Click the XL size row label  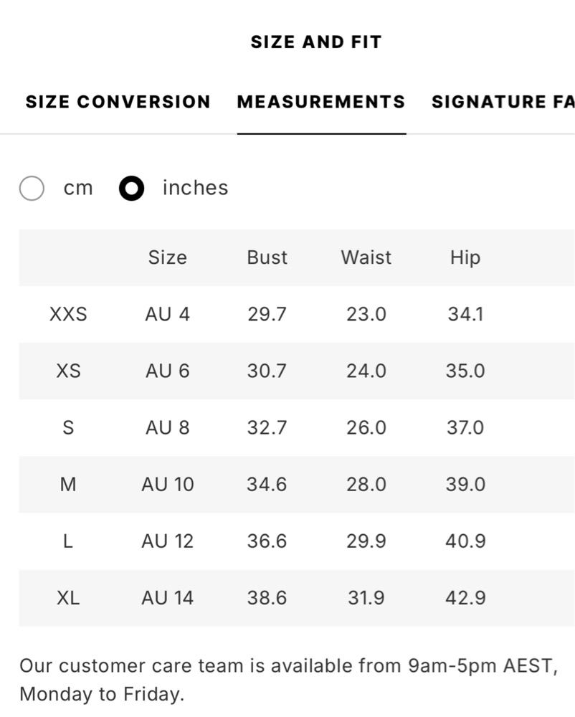[x=68, y=598]
